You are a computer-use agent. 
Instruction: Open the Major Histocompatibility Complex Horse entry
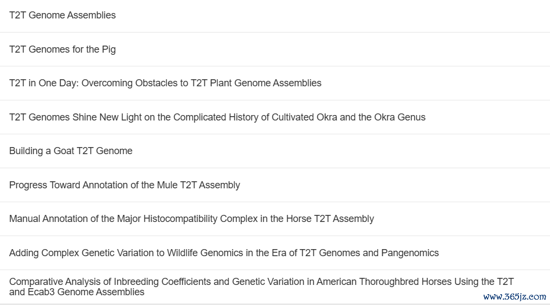[x=191, y=219]
